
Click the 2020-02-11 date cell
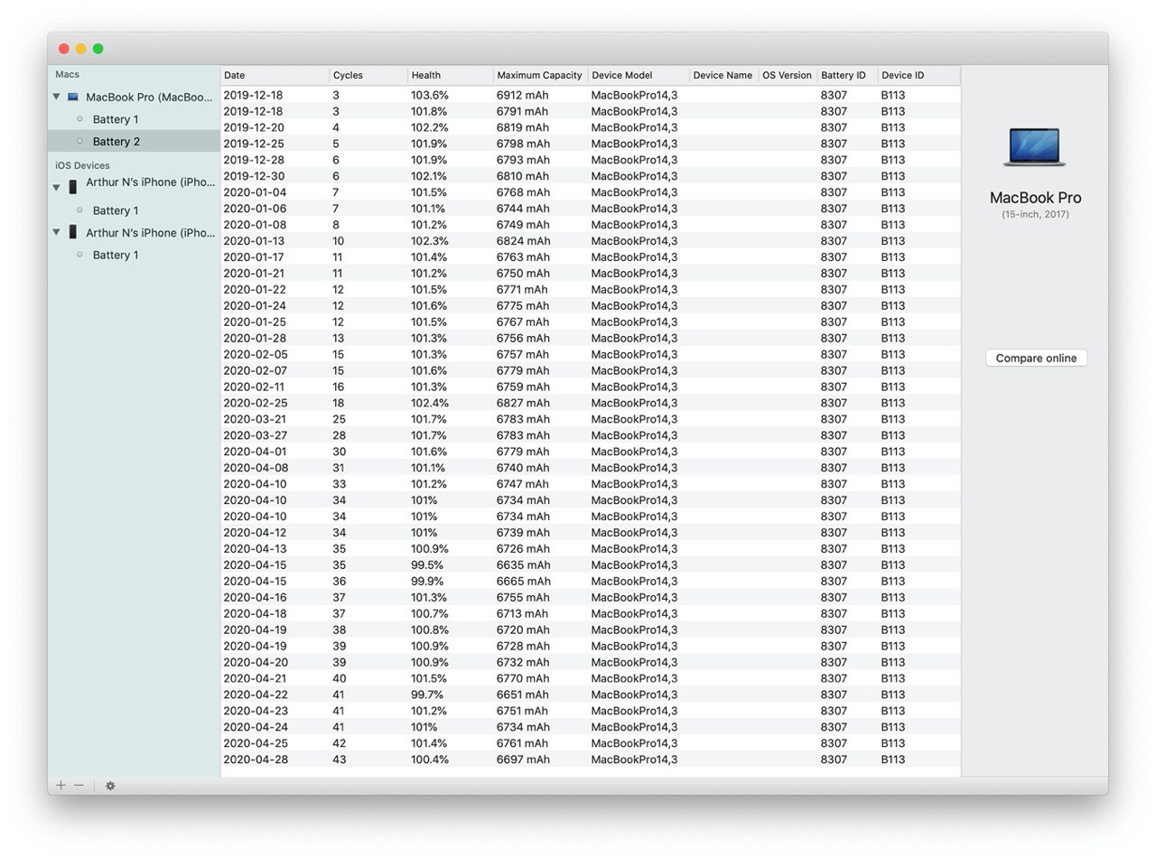coord(254,387)
